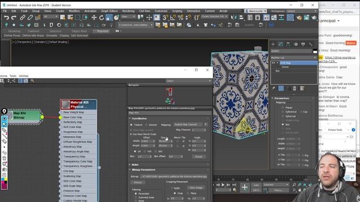Screen dimensions: 360x202
Task: Open the selection filter All dropdown
Action: pyautogui.click(x=51, y=17)
